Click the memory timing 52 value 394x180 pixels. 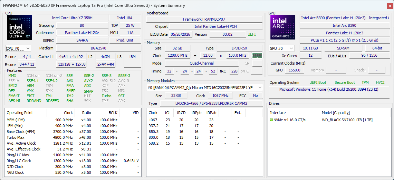tap(213, 71)
